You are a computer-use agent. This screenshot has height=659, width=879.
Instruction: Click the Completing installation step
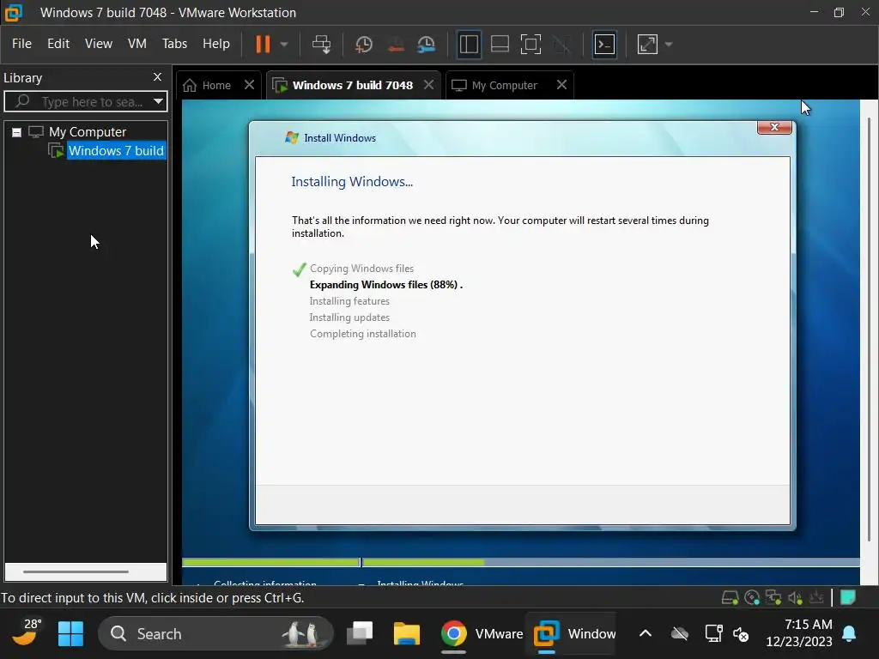(363, 334)
